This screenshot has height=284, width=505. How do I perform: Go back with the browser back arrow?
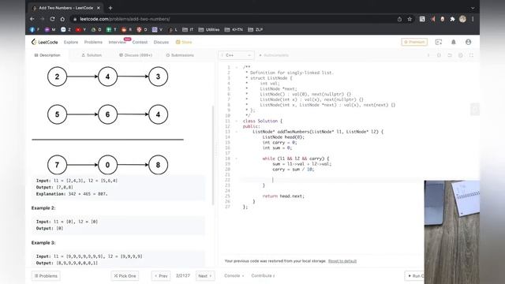tap(32, 19)
